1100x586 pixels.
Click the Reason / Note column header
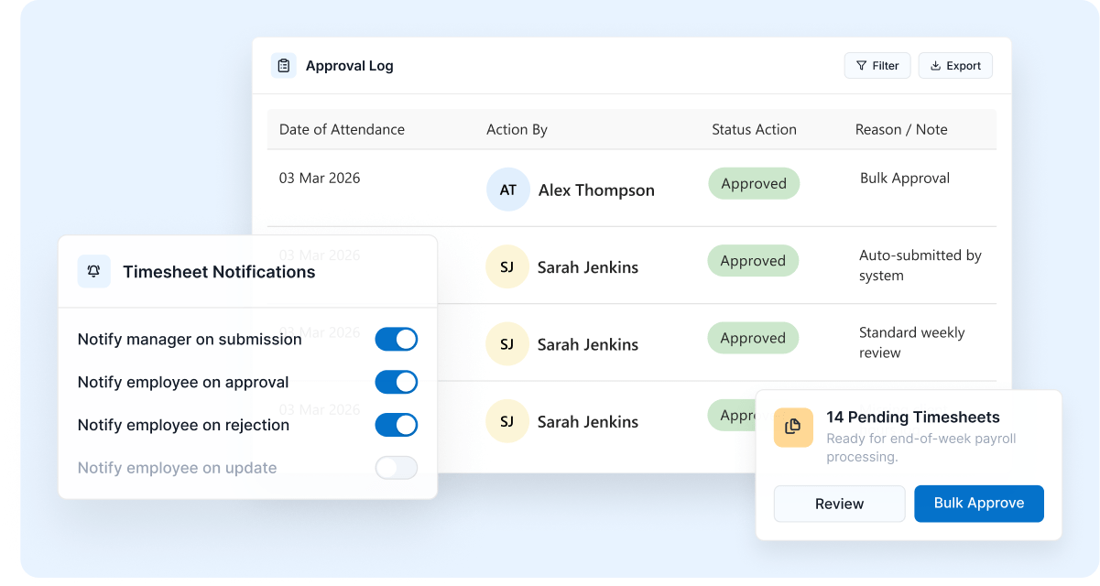[901, 130]
